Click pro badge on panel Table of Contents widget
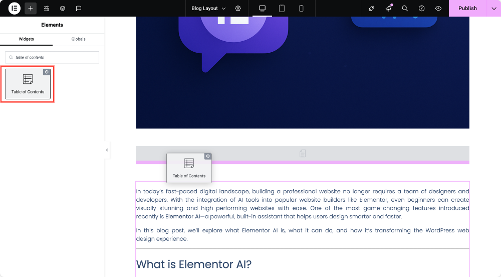The image size is (501, 277). (47, 72)
